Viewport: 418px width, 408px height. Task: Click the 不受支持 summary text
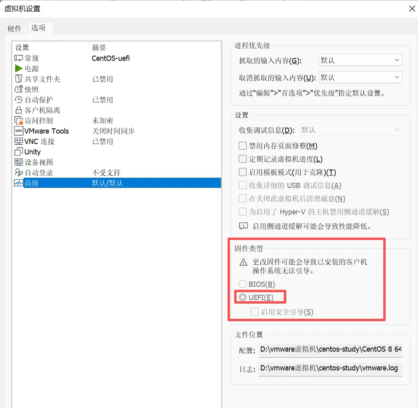[106, 172]
